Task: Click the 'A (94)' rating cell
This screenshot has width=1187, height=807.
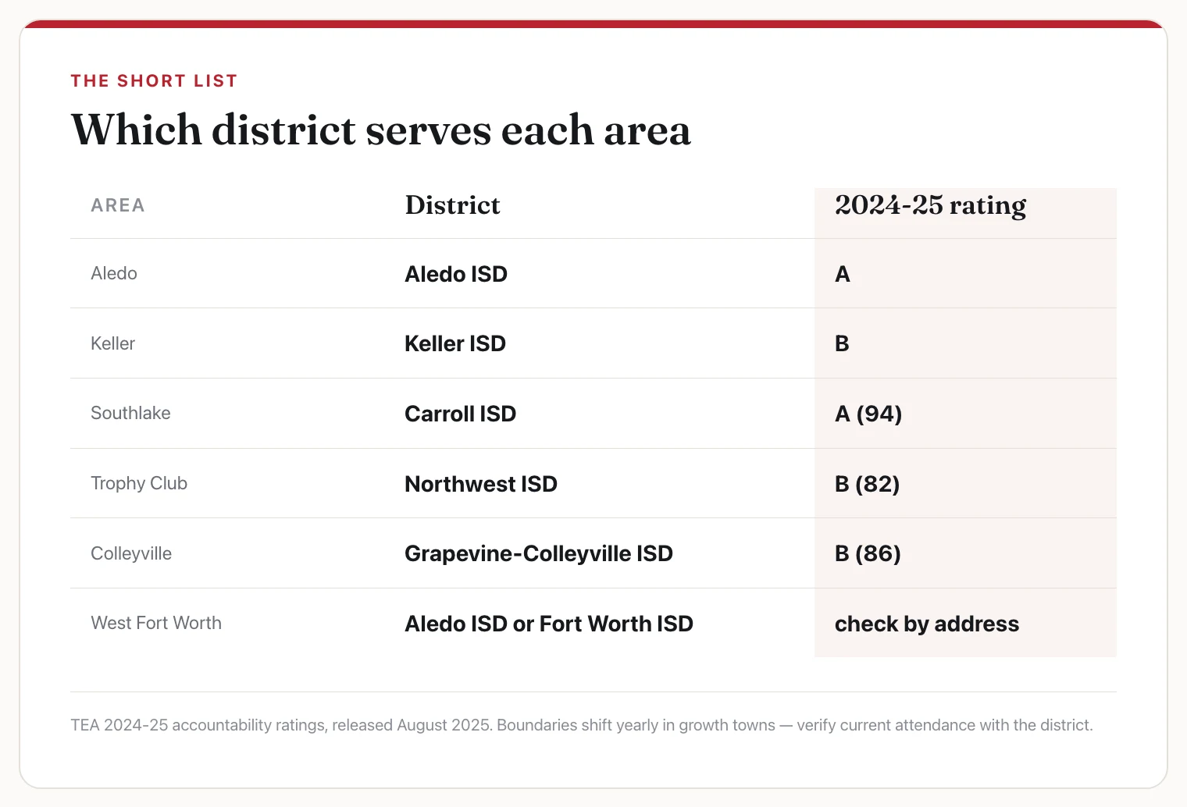Action: pos(868,414)
